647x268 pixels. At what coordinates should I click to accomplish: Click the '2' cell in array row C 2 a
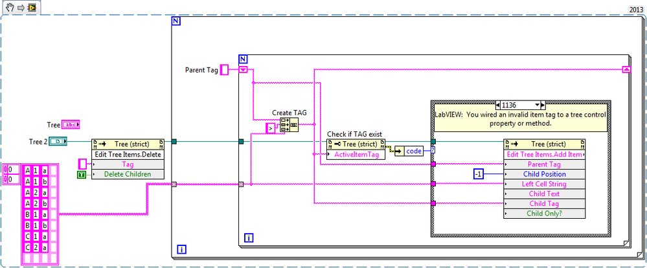[36, 248]
